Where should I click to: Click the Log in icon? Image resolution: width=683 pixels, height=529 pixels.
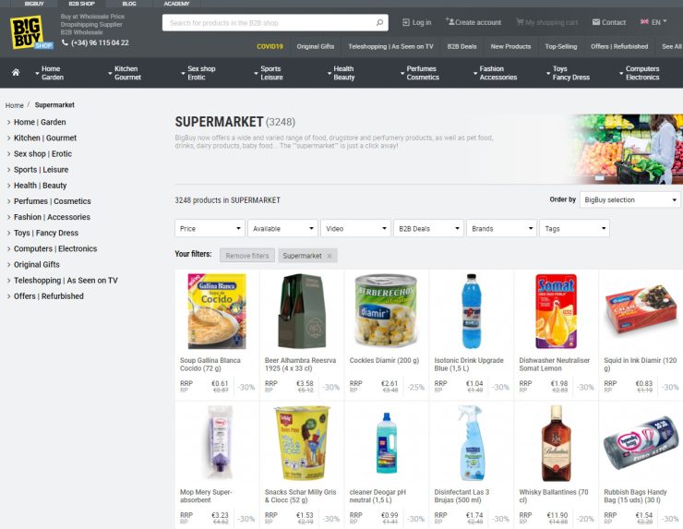tap(406, 22)
